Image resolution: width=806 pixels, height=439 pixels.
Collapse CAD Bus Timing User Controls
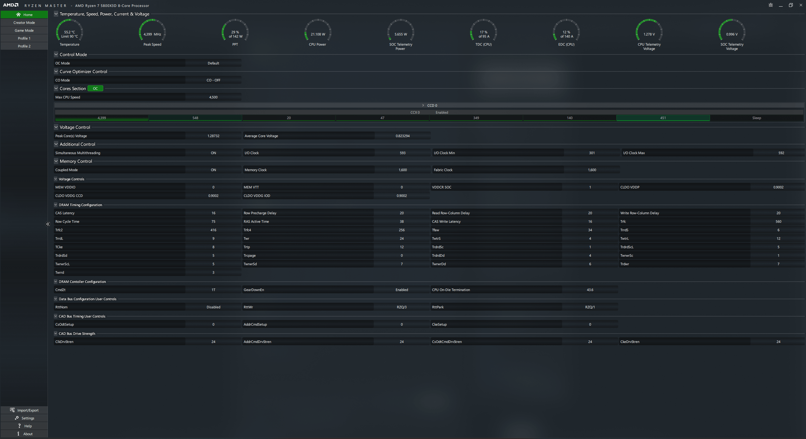point(56,316)
